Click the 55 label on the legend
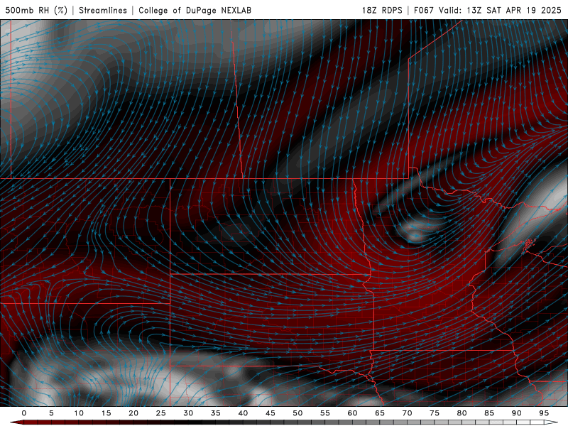 click(325, 413)
